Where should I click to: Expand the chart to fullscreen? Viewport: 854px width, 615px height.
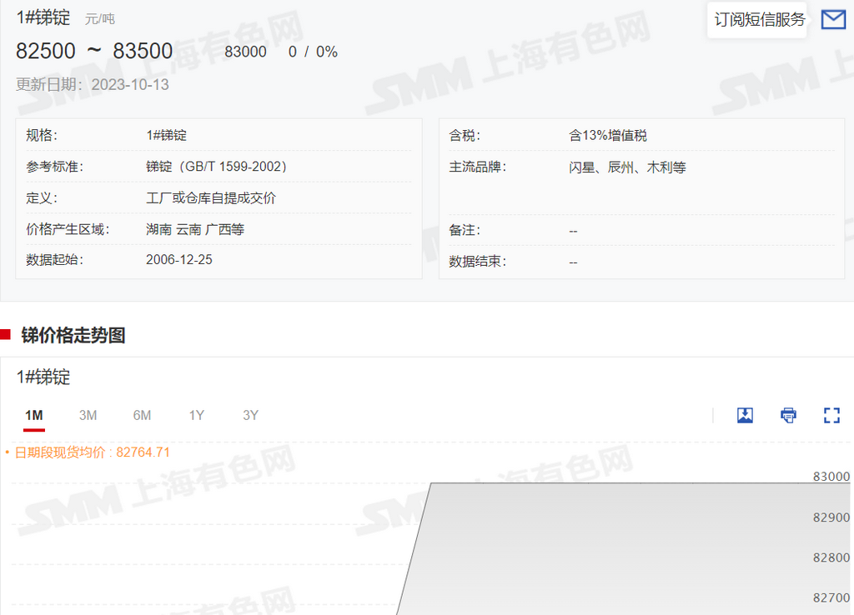[831, 415]
